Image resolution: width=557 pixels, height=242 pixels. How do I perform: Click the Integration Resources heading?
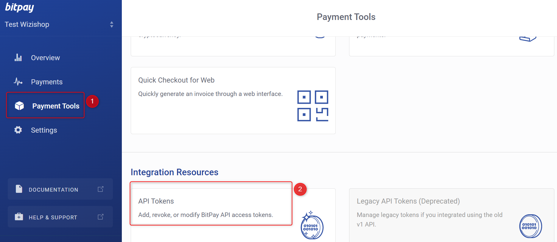point(175,172)
